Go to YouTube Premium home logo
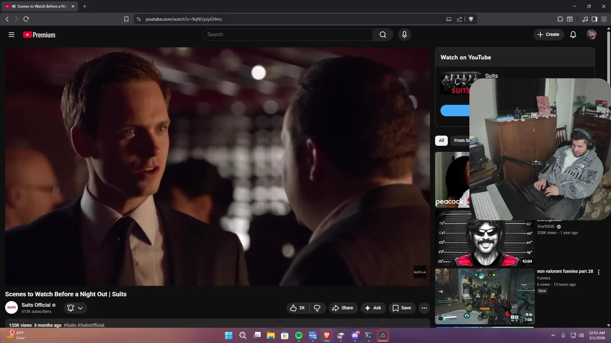611x343 pixels. pyautogui.click(x=39, y=35)
